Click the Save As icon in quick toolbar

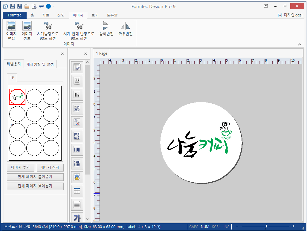(x=19, y=6)
